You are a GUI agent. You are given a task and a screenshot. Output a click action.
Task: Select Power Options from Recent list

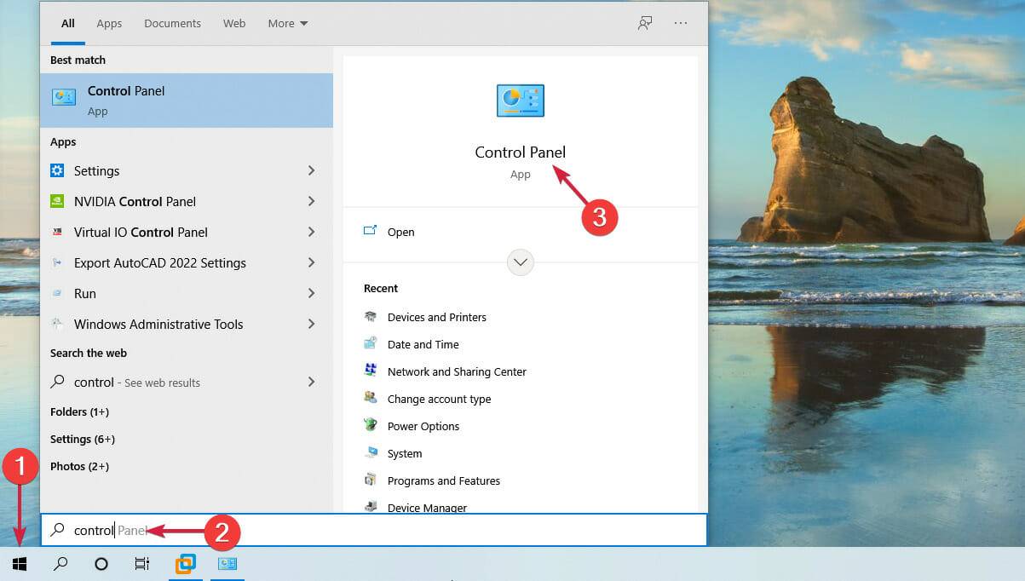[x=423, y=426]
